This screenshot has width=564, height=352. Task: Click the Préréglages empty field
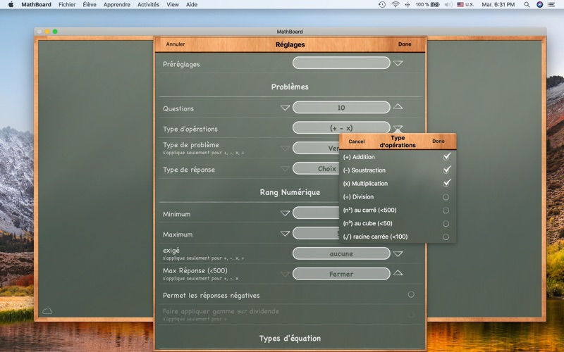click(341, 63)
